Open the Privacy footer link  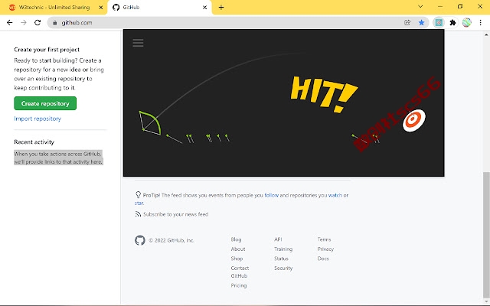point(325,249)
